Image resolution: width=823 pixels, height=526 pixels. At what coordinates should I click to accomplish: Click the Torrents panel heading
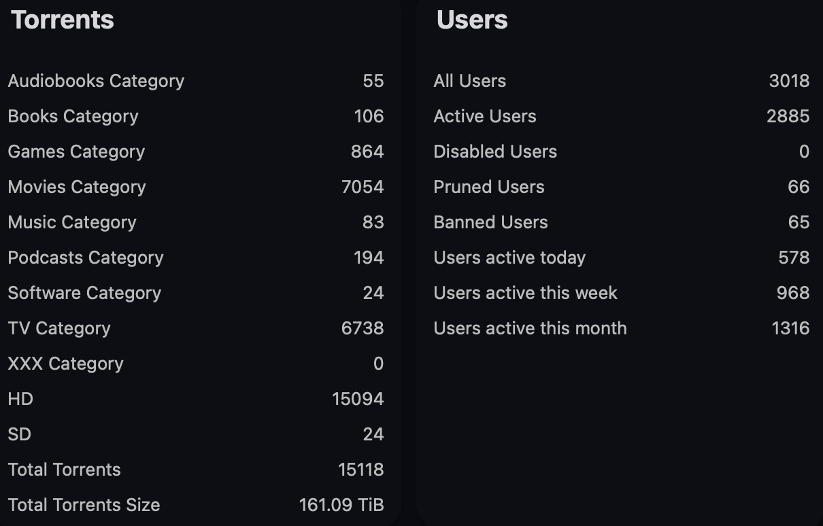[x=63, y=20]
